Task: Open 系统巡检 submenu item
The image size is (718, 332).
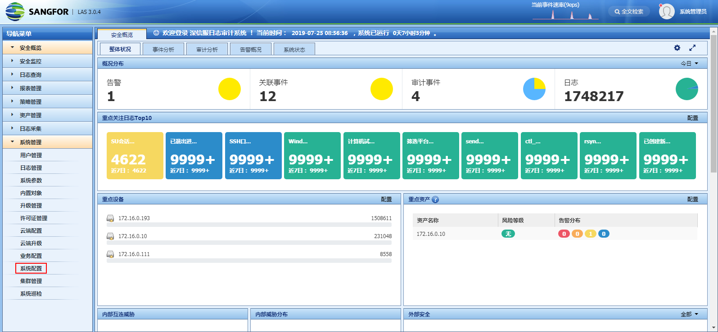Action: pos(31,294)
